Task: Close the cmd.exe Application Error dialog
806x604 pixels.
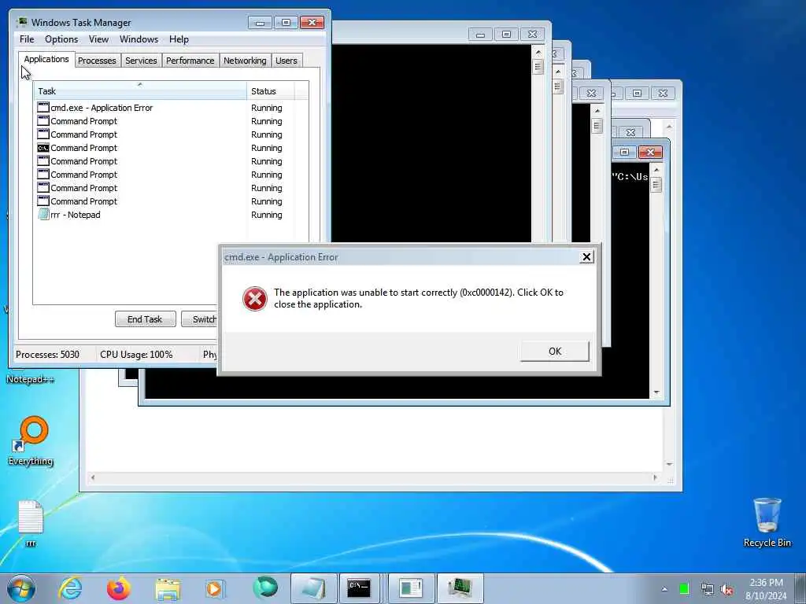Action: pyautogui.click(x=586, y=257)
